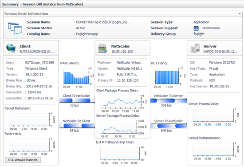
Task: Click the client name SUT5-LAUNCH-02
Action: pos(36,52)
